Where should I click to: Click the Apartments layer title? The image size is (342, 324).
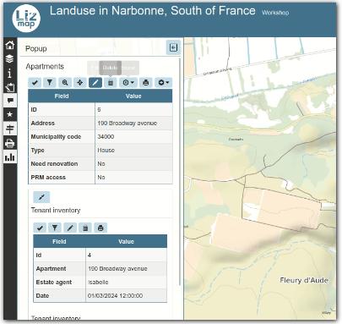(45, 67)
